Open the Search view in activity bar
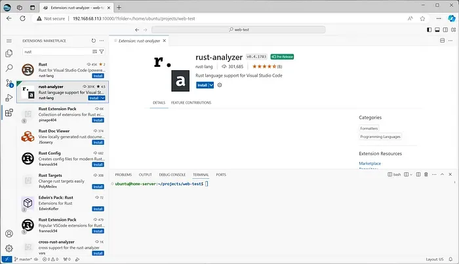The image size is (459, 264). [9, 68]
